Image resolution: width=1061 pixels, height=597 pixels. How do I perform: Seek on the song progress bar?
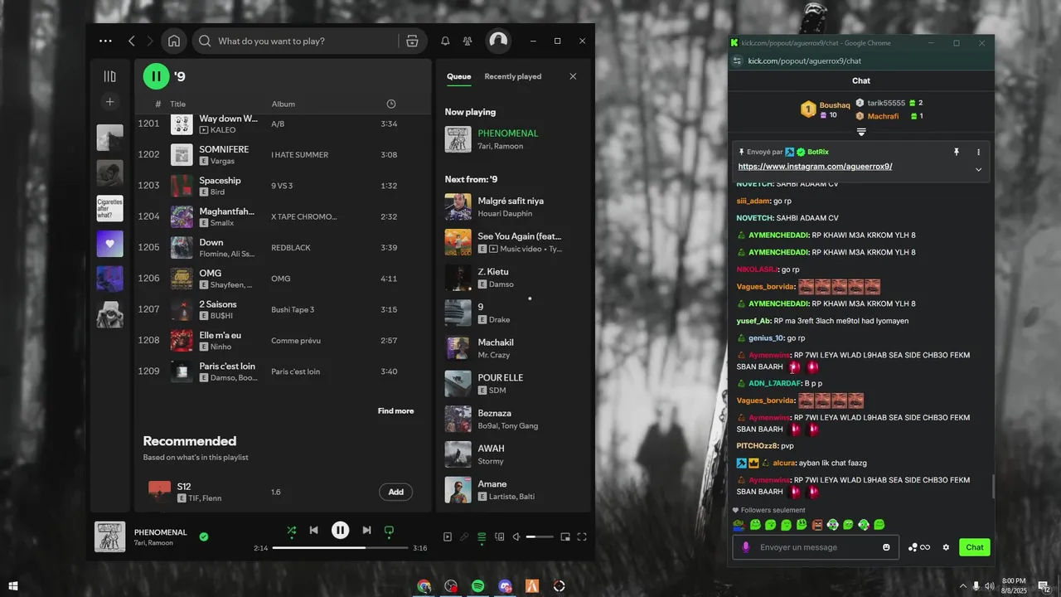341,548
